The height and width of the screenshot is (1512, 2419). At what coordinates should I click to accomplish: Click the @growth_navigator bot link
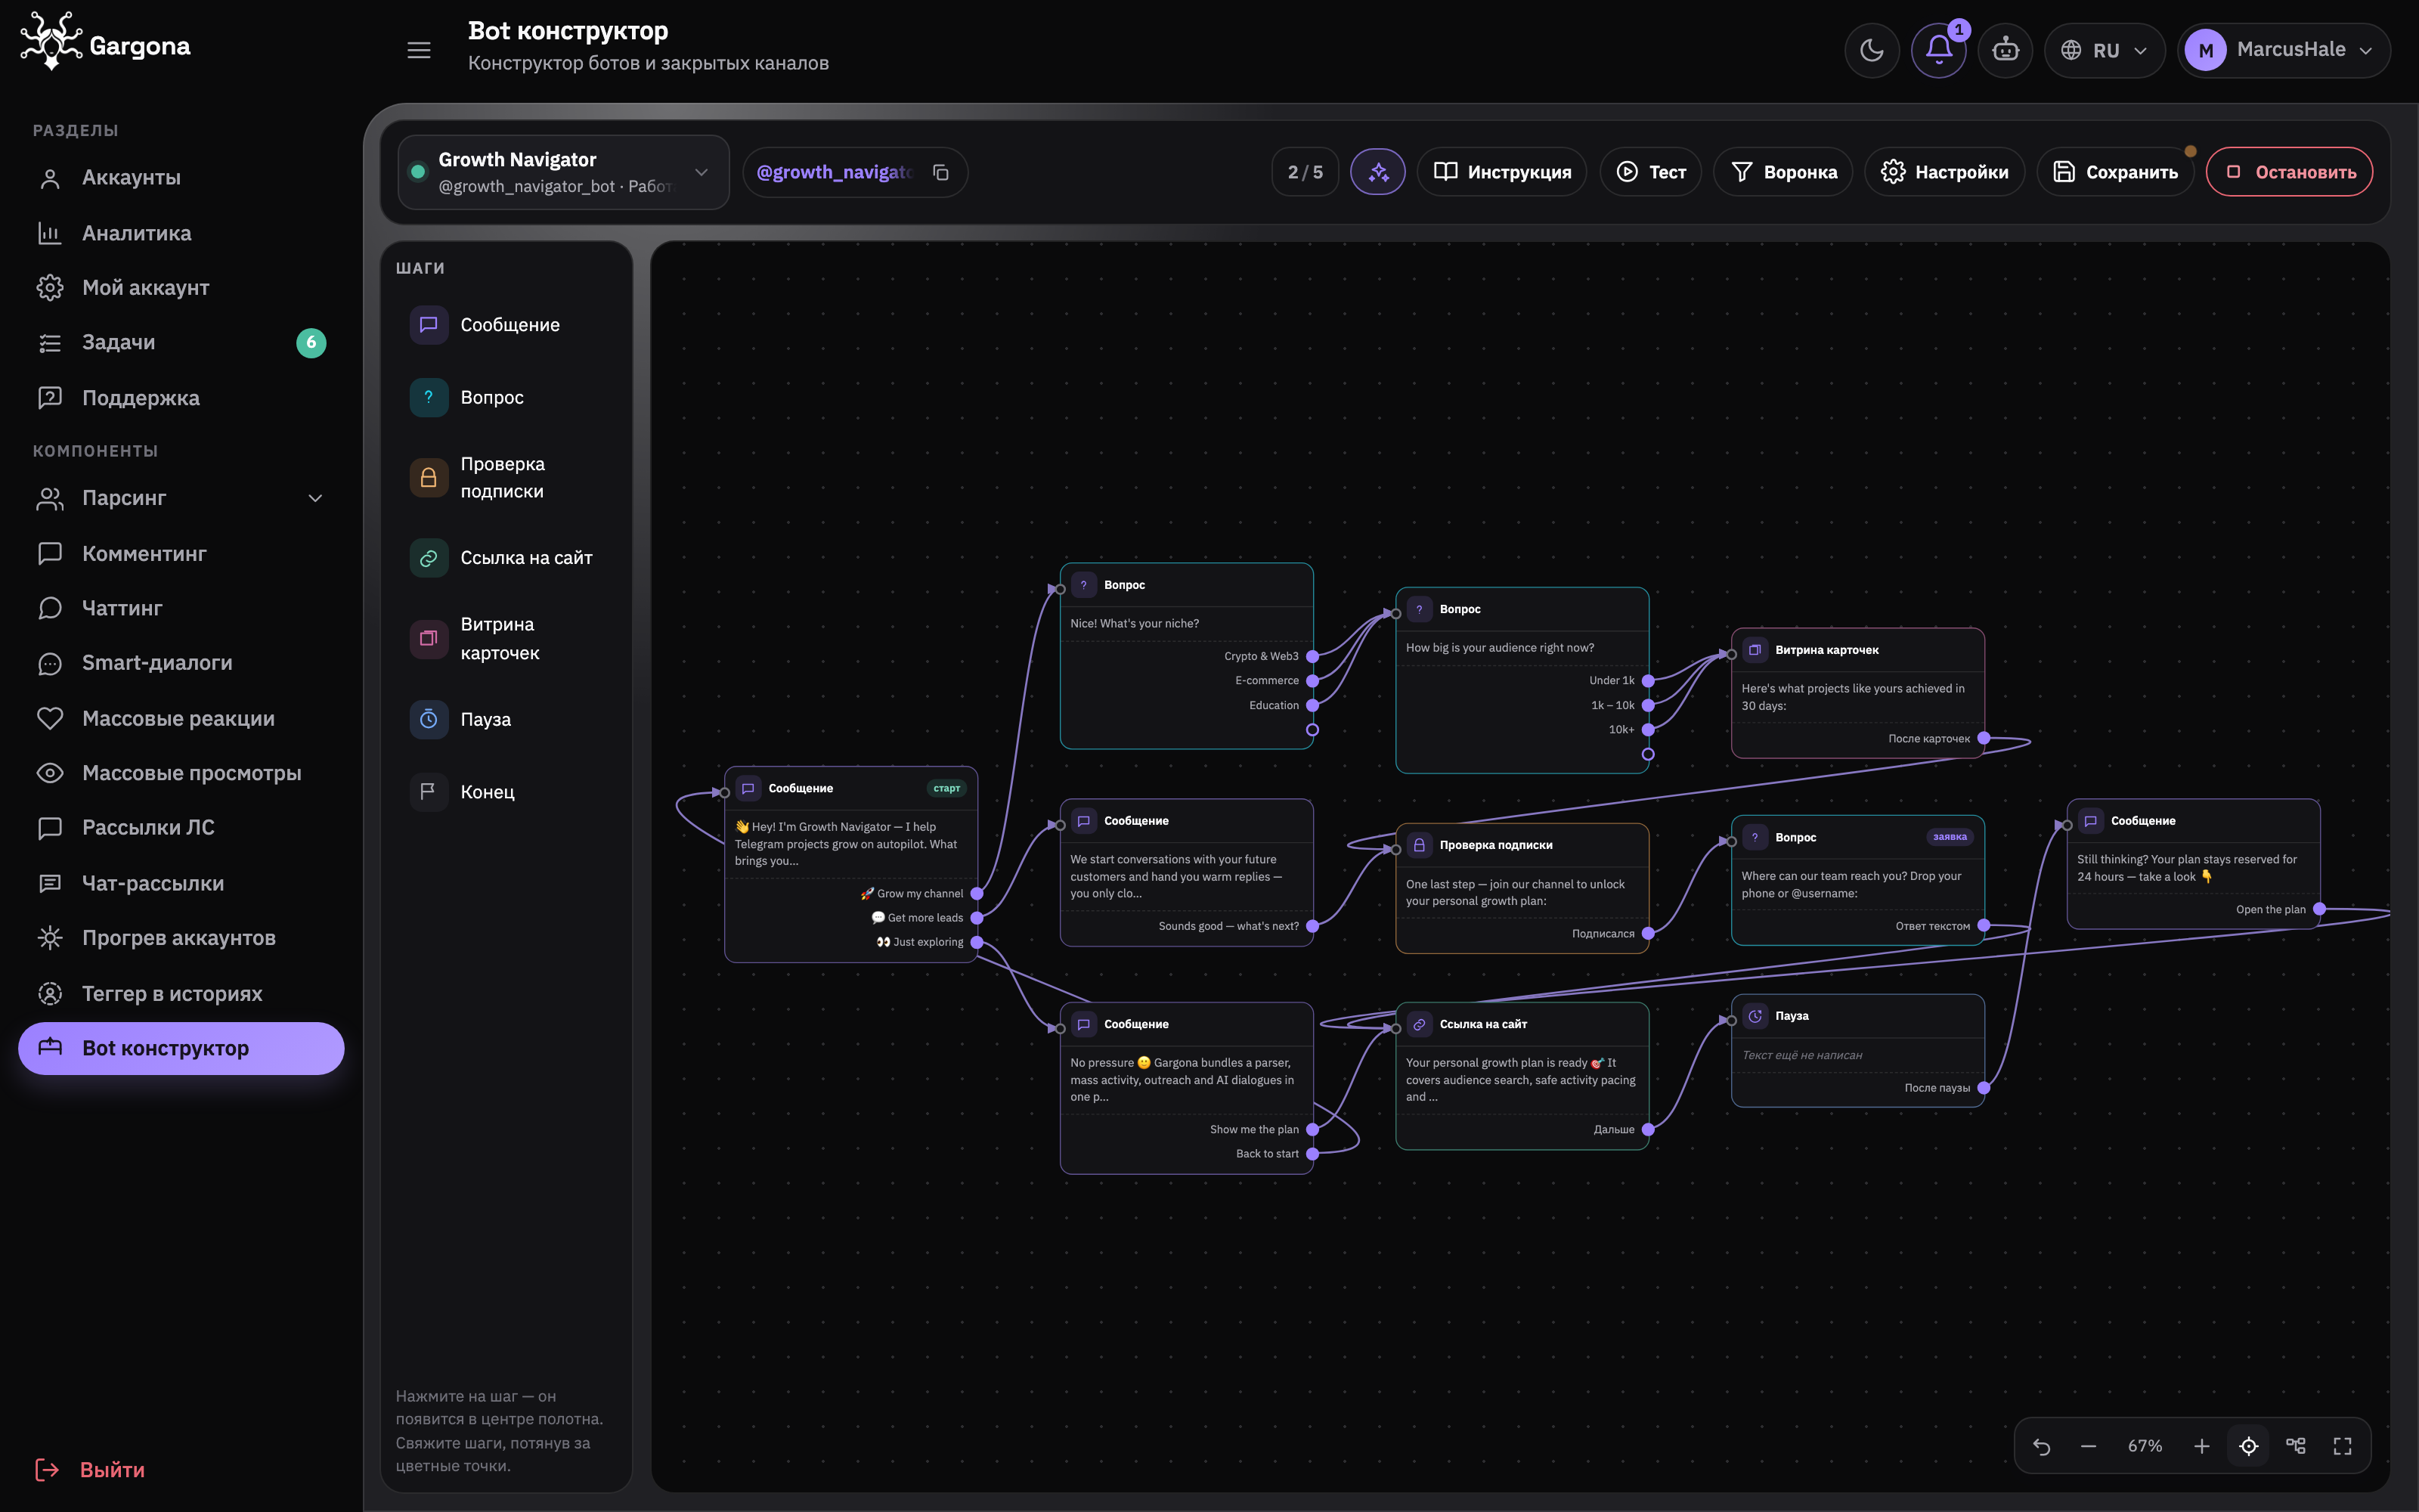point(835,172)
